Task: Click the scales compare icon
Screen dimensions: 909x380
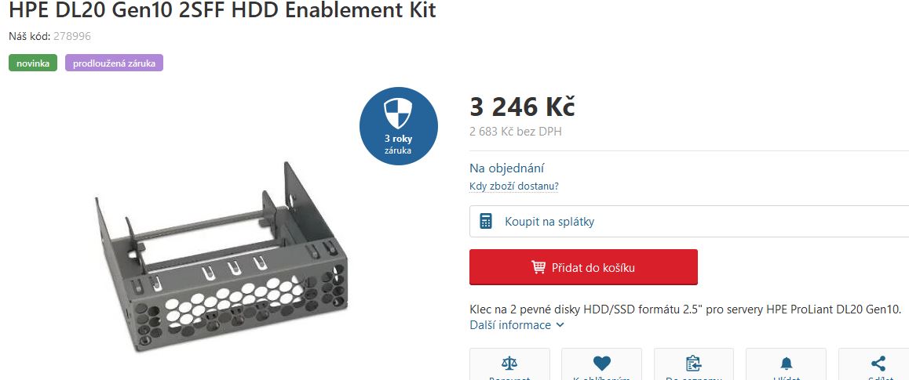Action: click(x=509, y=364)
